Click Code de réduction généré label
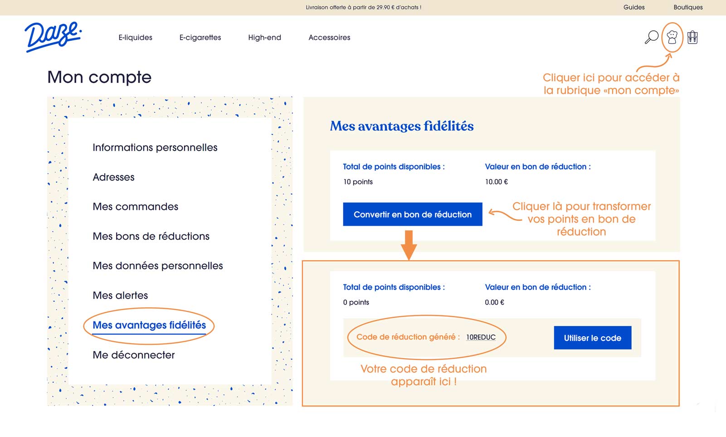The height and width of the screenshot is (437, 726). point(408,337)
